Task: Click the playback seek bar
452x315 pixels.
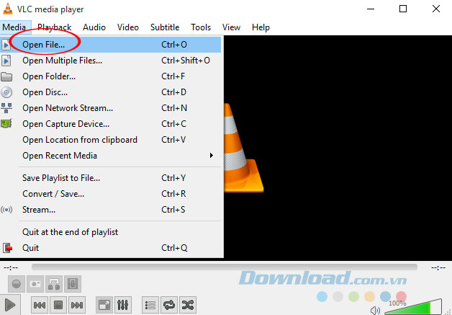Action: point(225,267)
